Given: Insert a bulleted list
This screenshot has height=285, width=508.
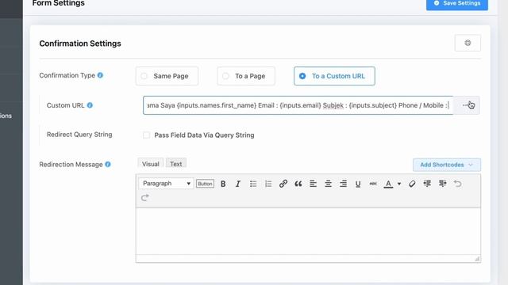Looking at the screenshot, I should [253, 184].
